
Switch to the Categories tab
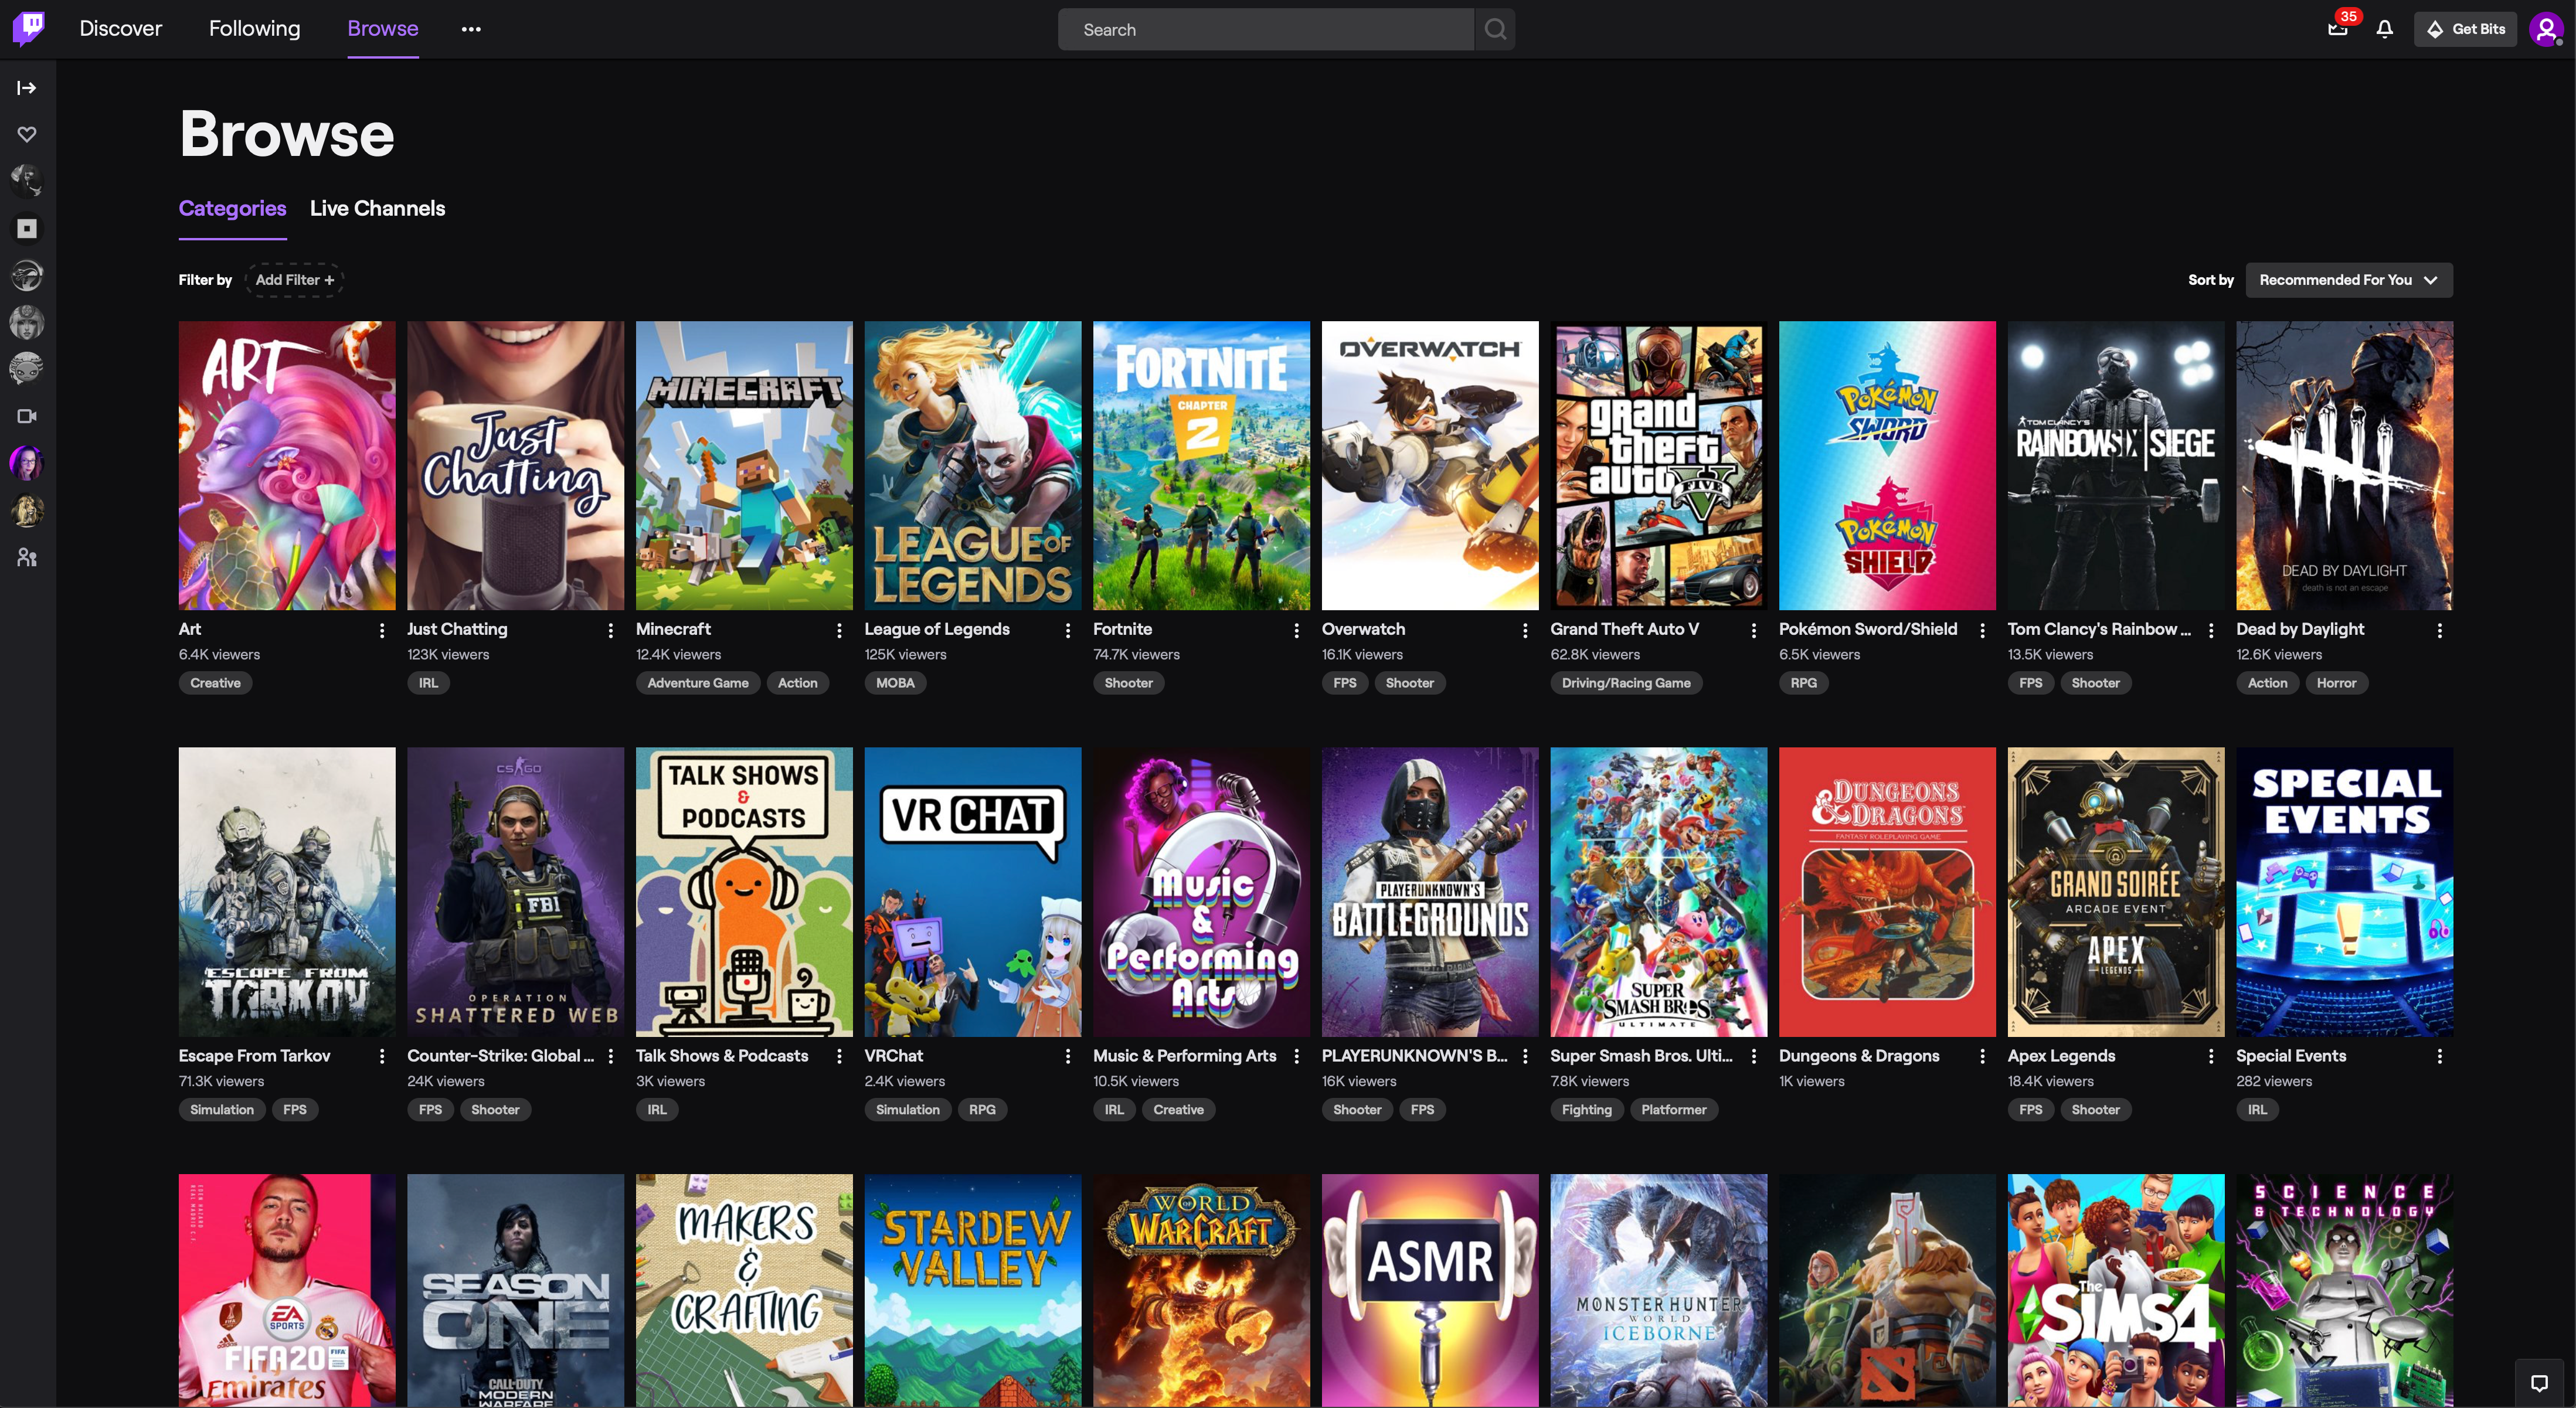click(x=232, y=208)
